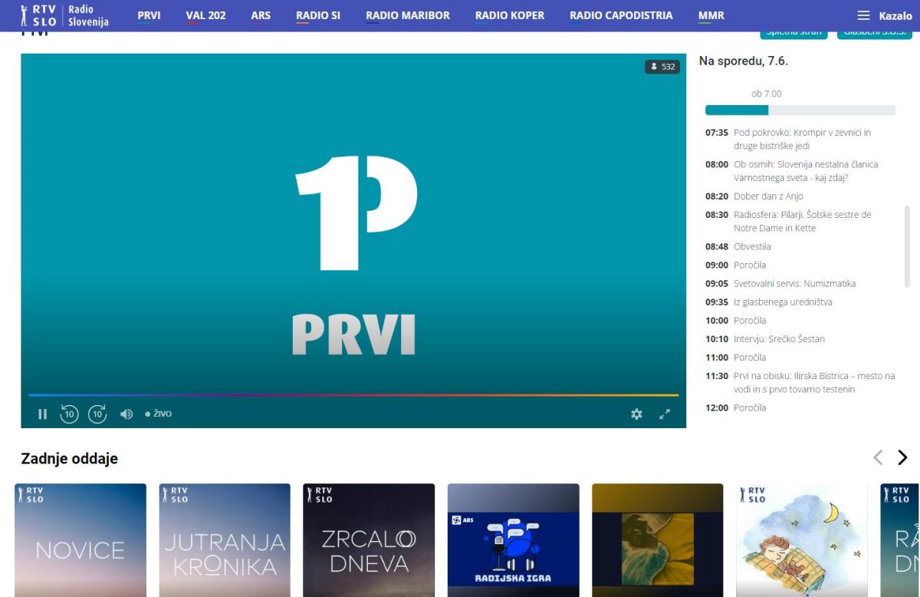The image size is (920, 597).
Task: Switch to the VAL 202 station
Action: [205, 15]
